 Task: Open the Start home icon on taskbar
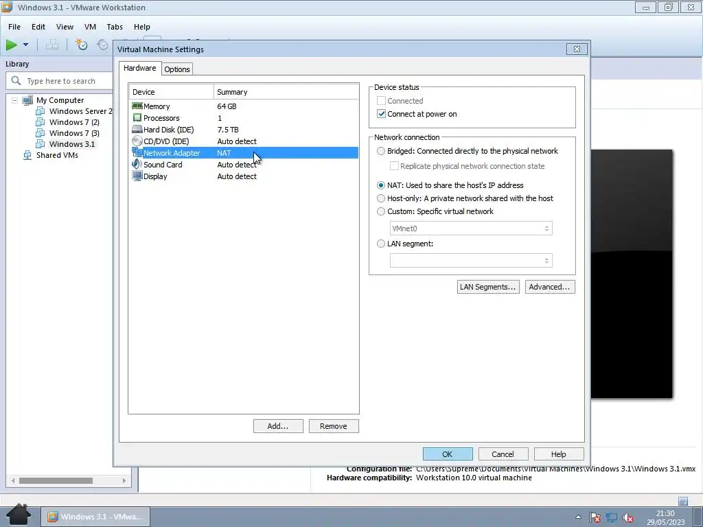point(19,515)
